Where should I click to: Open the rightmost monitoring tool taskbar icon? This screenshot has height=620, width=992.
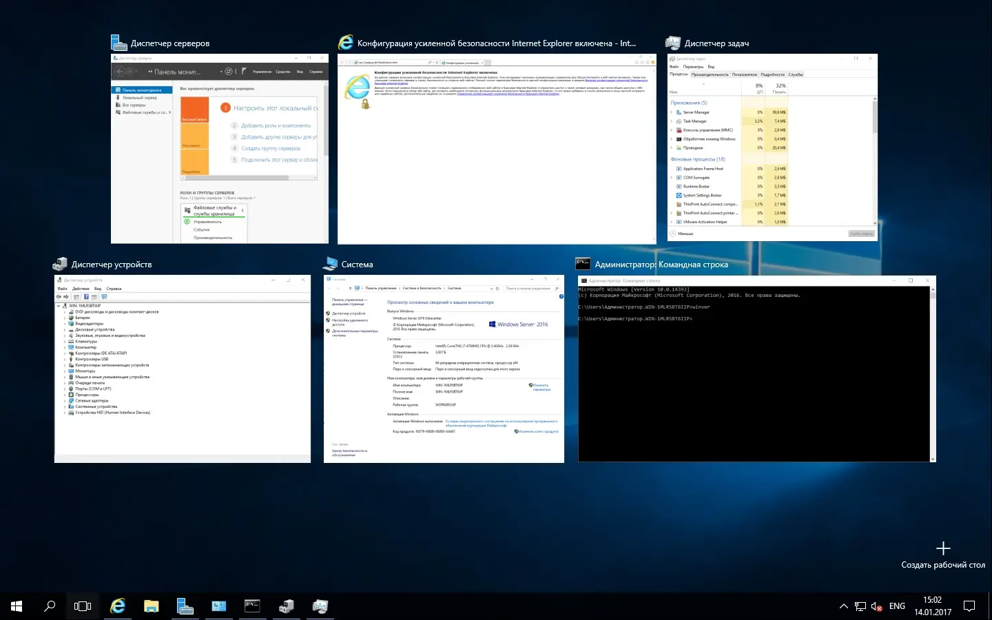tap(320, 606)
